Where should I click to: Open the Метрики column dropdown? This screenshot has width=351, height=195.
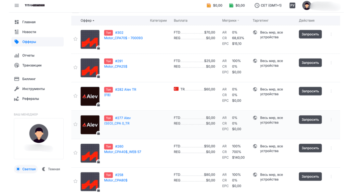[x=230, y=20]
